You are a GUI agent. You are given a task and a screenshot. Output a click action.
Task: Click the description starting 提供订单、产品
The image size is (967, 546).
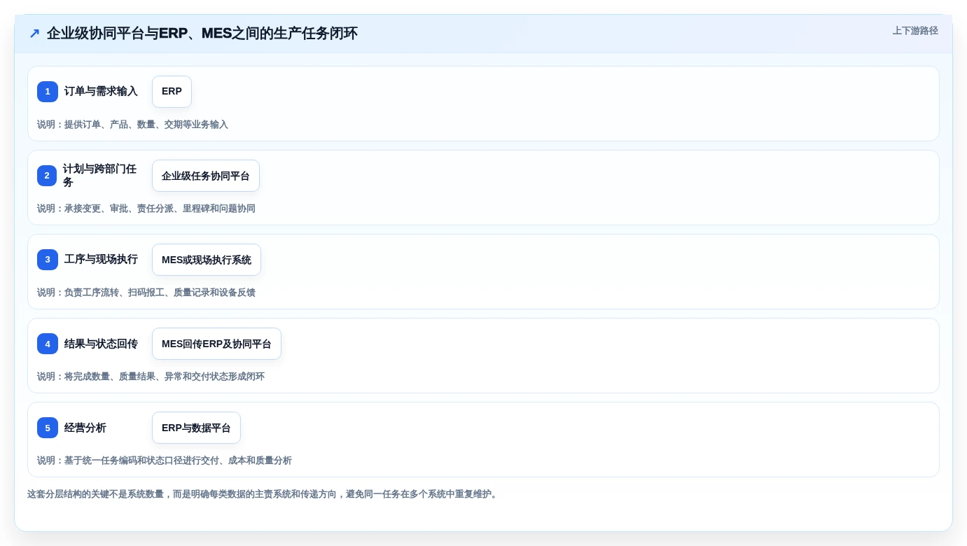click(132, 125)
